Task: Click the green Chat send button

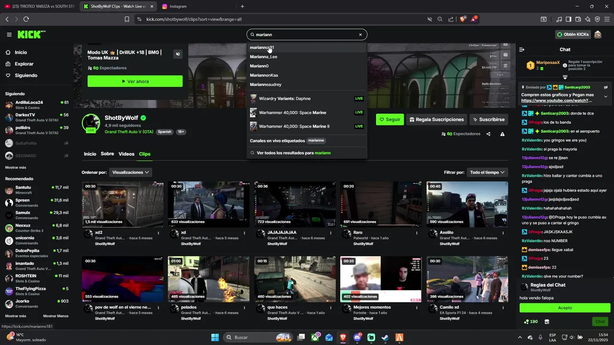Action: 600,322
